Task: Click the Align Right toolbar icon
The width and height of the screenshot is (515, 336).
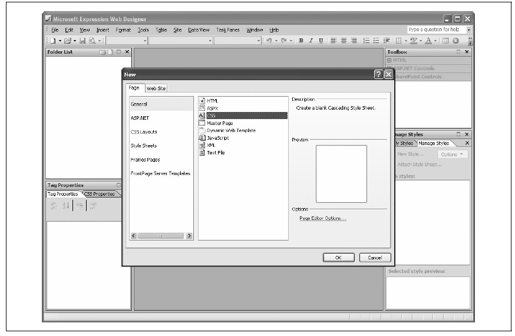Action: (354, 41)
